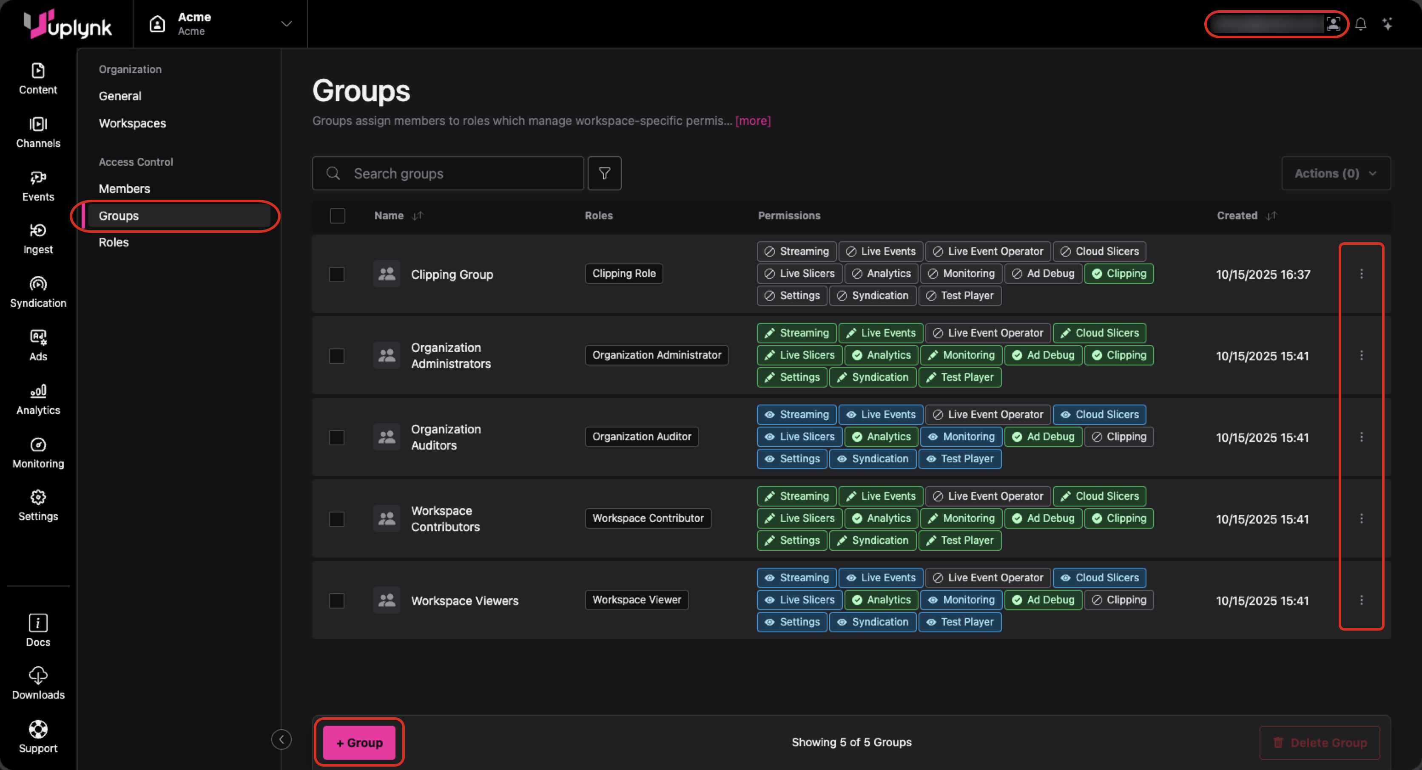Navigate to the Members menu item

pos(124,189)
